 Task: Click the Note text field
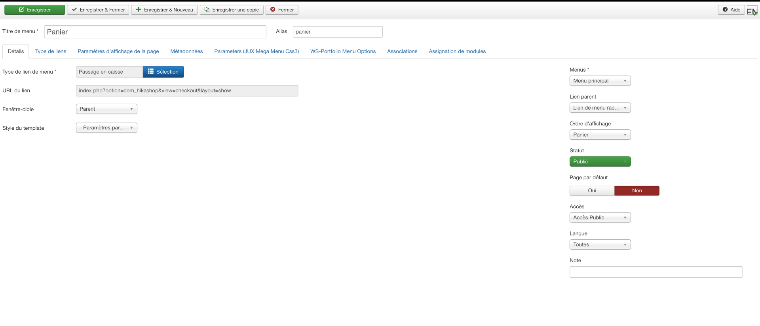tap(656, 272)
